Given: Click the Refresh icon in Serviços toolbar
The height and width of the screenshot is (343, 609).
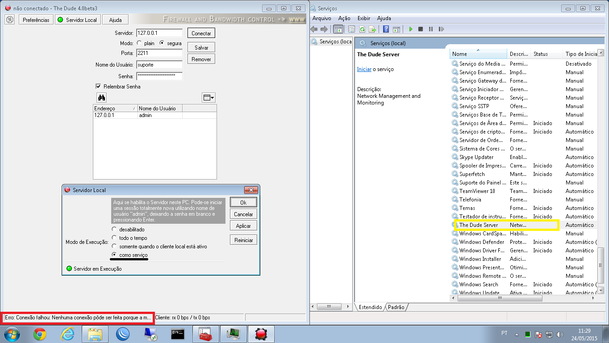Looking at the screenshot, I should pyautogui.click(x=362, y=29).
